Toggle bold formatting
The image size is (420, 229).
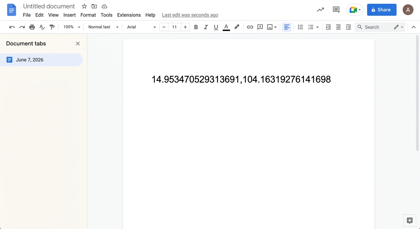[x=196, y=27]
